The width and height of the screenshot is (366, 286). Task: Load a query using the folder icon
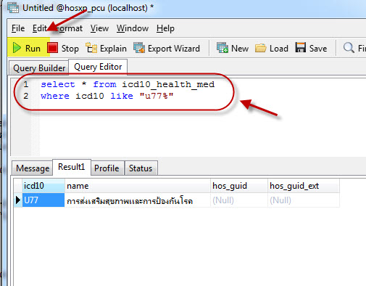[x=261, y=48]
